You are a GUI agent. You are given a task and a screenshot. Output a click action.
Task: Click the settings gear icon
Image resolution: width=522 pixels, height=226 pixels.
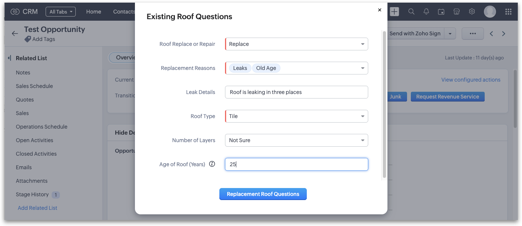(x=472, y=12)
